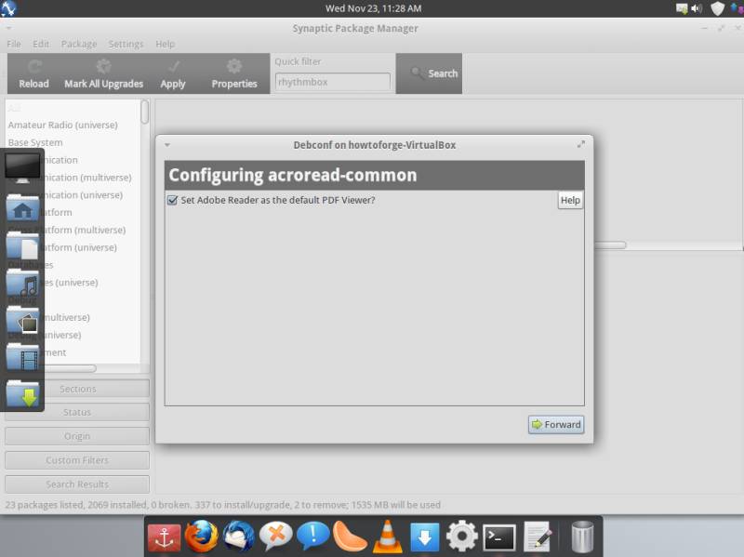The image size is (744, 557).
Task: Uncheck Set Adobe Reader as default PDF Viewer
Action: pyautogui.click(x=173, y=200)
